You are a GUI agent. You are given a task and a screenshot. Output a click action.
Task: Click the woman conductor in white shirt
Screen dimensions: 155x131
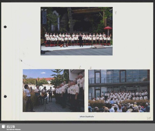point(29,98)
